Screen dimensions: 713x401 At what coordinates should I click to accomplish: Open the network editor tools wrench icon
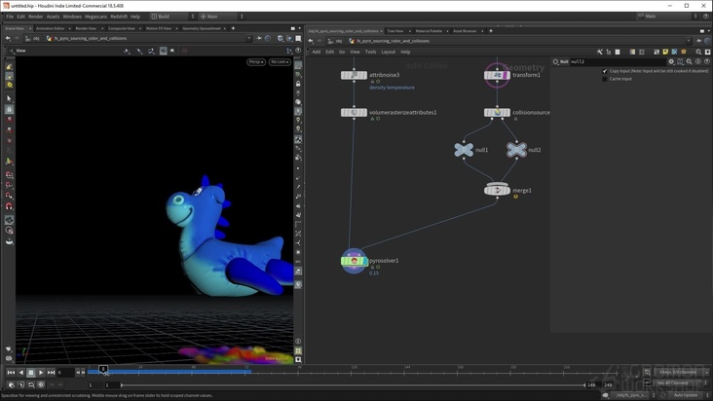(x=600, y=52)
